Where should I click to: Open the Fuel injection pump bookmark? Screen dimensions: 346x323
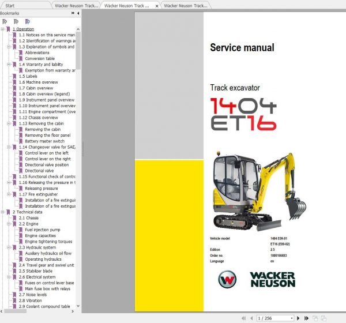click(42, 230)
